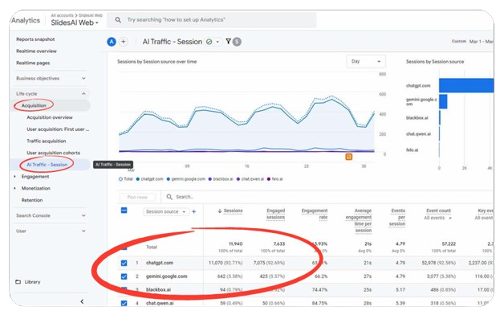Select the AI Traffic - Session report

coord(47,165)
